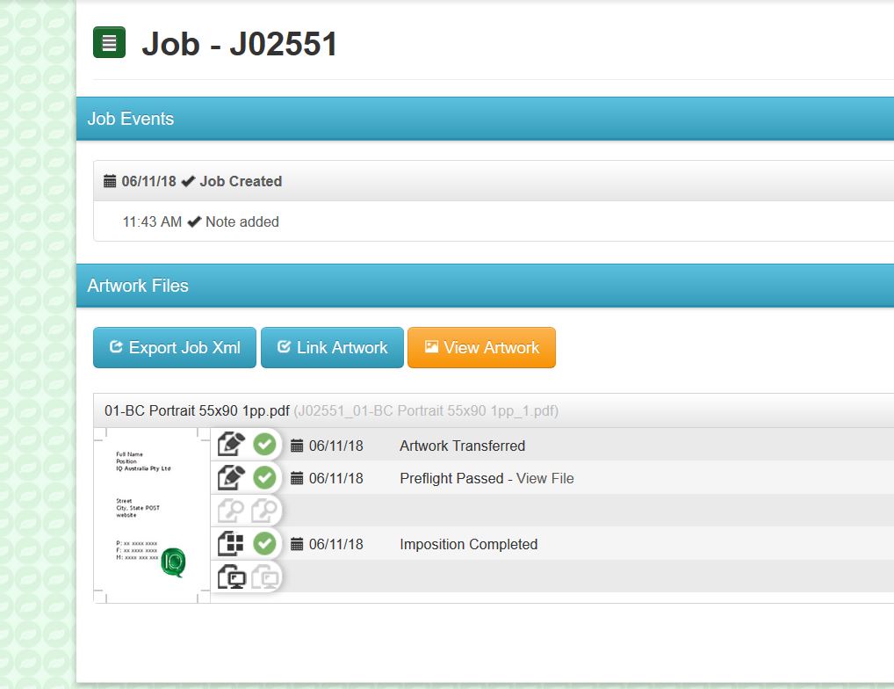Click the Job - J02551 page title
This screenshot has width=894, height=689.
[x=240, y=43]
